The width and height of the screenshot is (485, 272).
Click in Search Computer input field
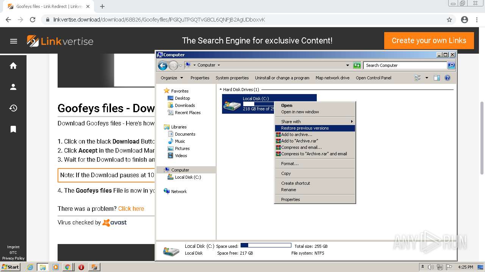(x=405, y=65)
